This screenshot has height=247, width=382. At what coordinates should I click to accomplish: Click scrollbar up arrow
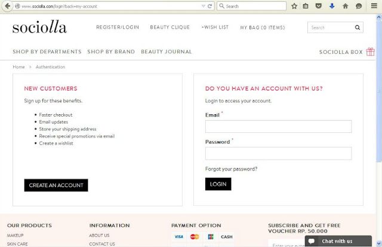pos(378,17)
